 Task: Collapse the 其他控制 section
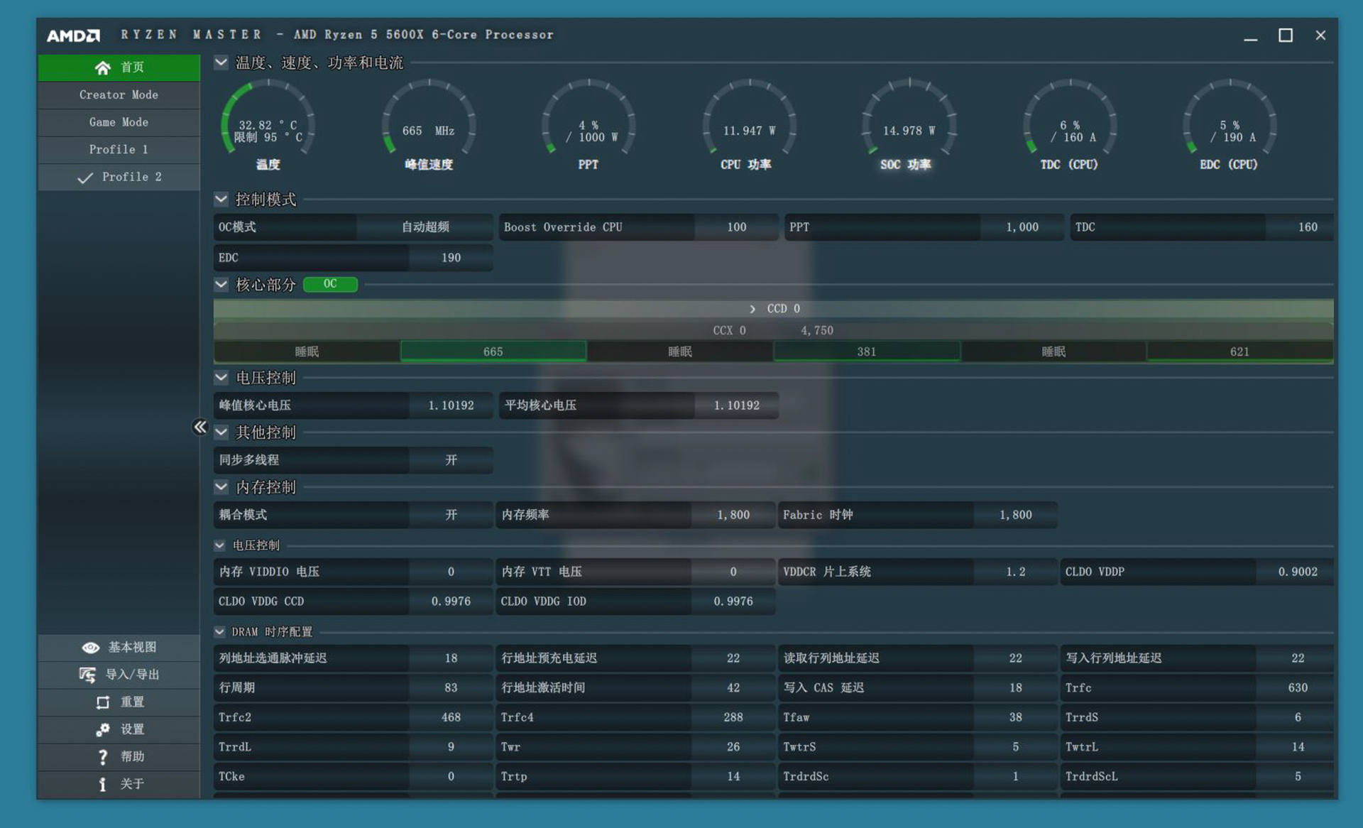221,432
